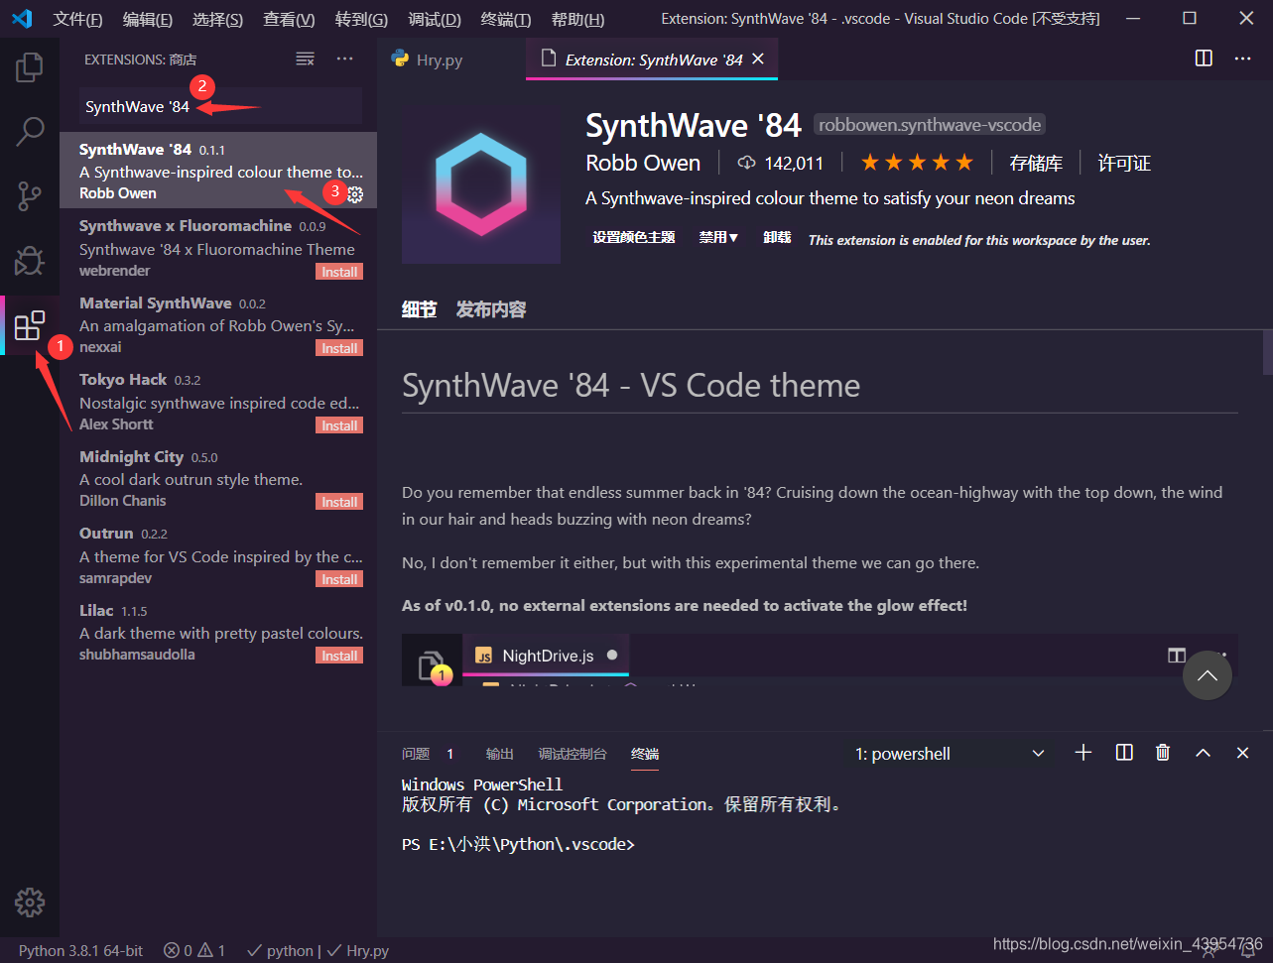1273x963 pixels.
Task: Switch to the 终端 terminal panel tab
Action: [645, 754]
